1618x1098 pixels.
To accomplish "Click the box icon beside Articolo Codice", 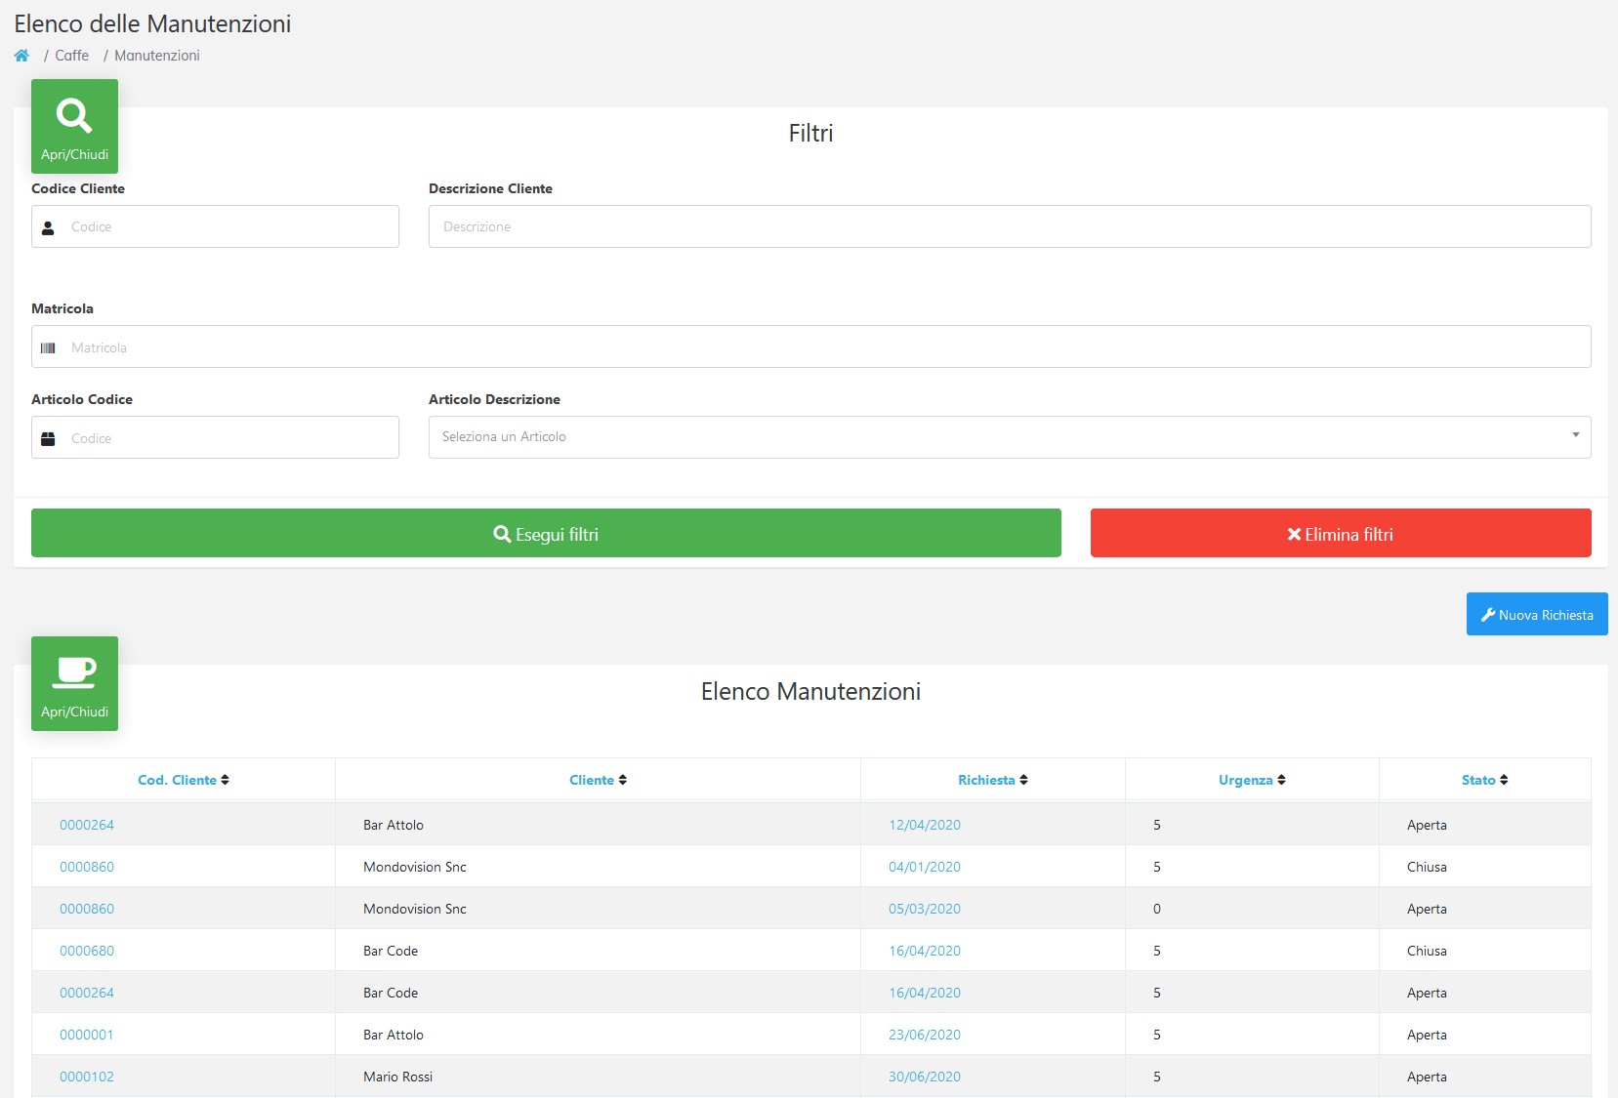I will (x=48, y=438).
